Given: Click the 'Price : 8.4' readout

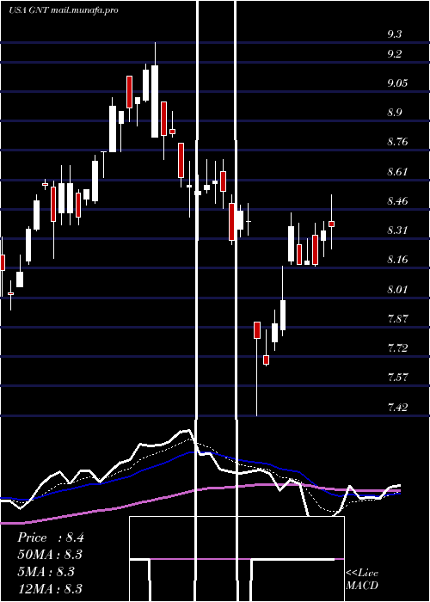Looking at the screenshot, I should pos(50,537).
